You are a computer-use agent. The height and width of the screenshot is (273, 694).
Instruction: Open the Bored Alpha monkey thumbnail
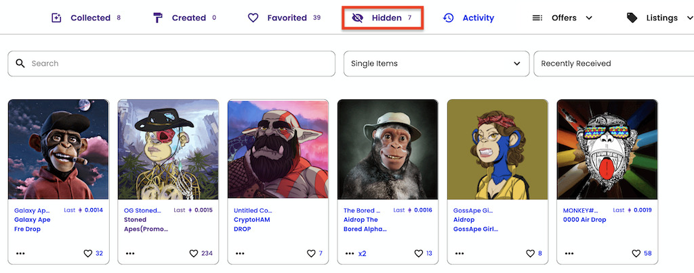click(x=388, y=149)
